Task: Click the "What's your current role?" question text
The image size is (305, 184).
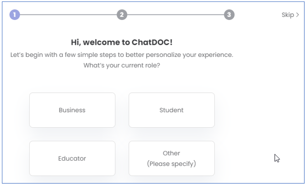Action: pos(122,66)
